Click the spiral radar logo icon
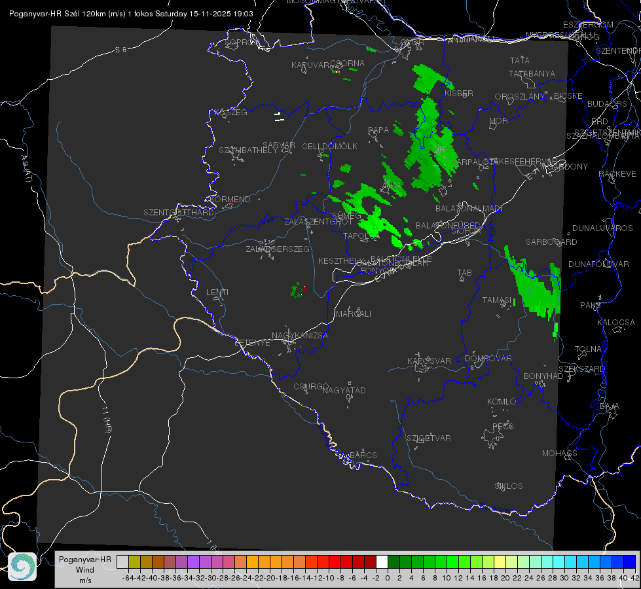641x589 pixels. point(22,567)
